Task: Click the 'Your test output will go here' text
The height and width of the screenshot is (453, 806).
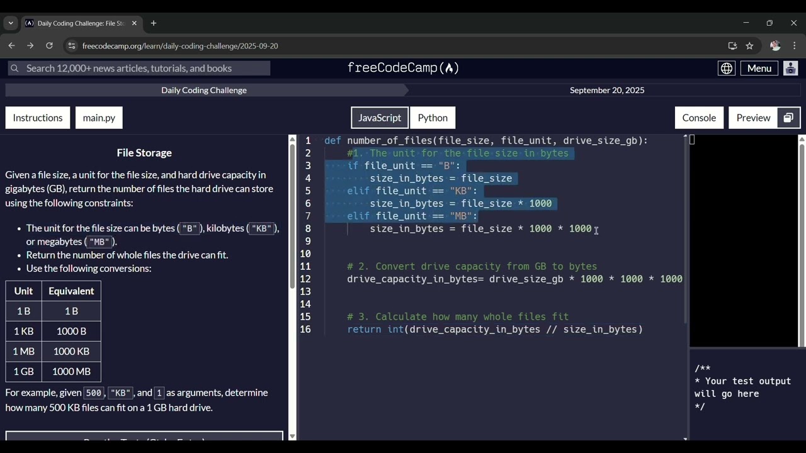Action: (743, 388)
